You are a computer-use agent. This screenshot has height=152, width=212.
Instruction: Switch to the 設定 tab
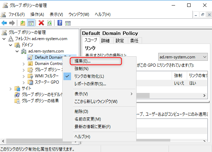[120, 40]
